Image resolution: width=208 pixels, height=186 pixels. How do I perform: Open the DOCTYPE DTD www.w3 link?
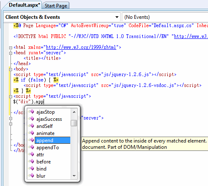[x=191, y=36]
